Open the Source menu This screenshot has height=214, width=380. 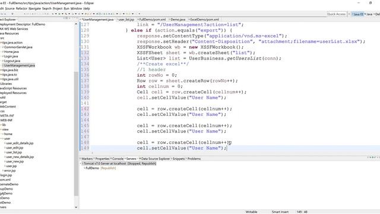(9, 8)
